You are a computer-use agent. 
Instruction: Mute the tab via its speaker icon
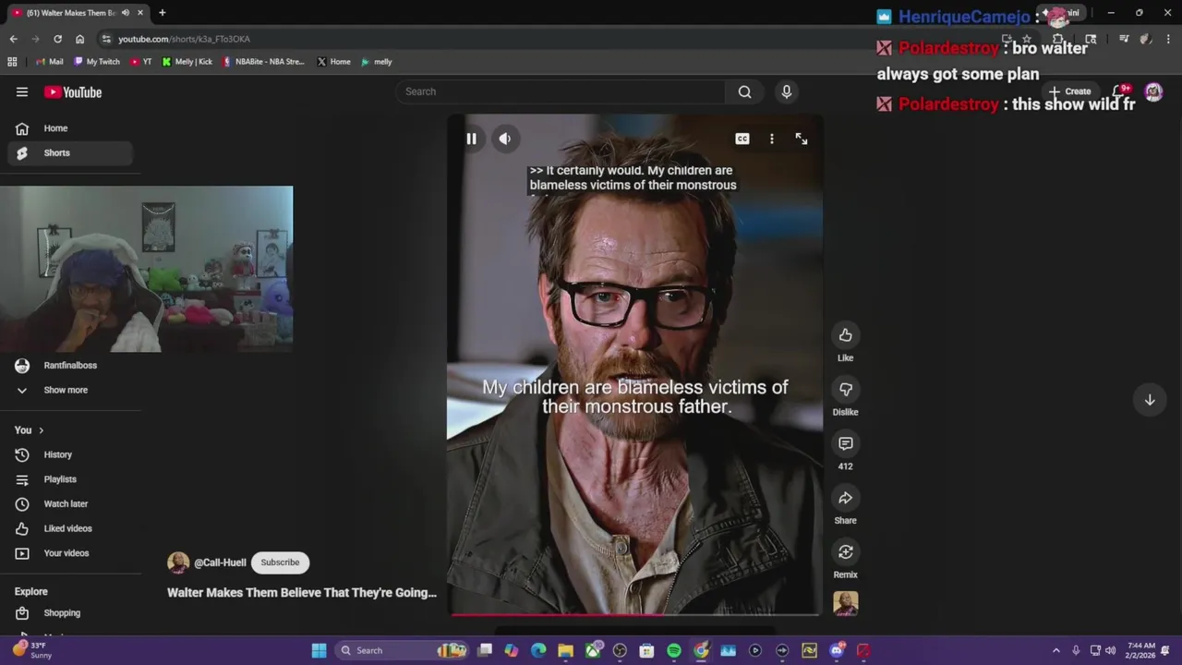125,13
